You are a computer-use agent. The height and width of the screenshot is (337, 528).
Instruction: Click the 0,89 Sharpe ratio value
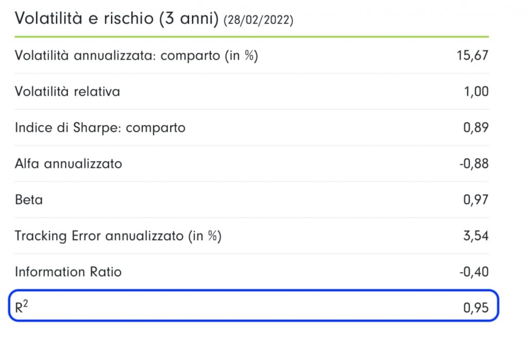point(475,128)
